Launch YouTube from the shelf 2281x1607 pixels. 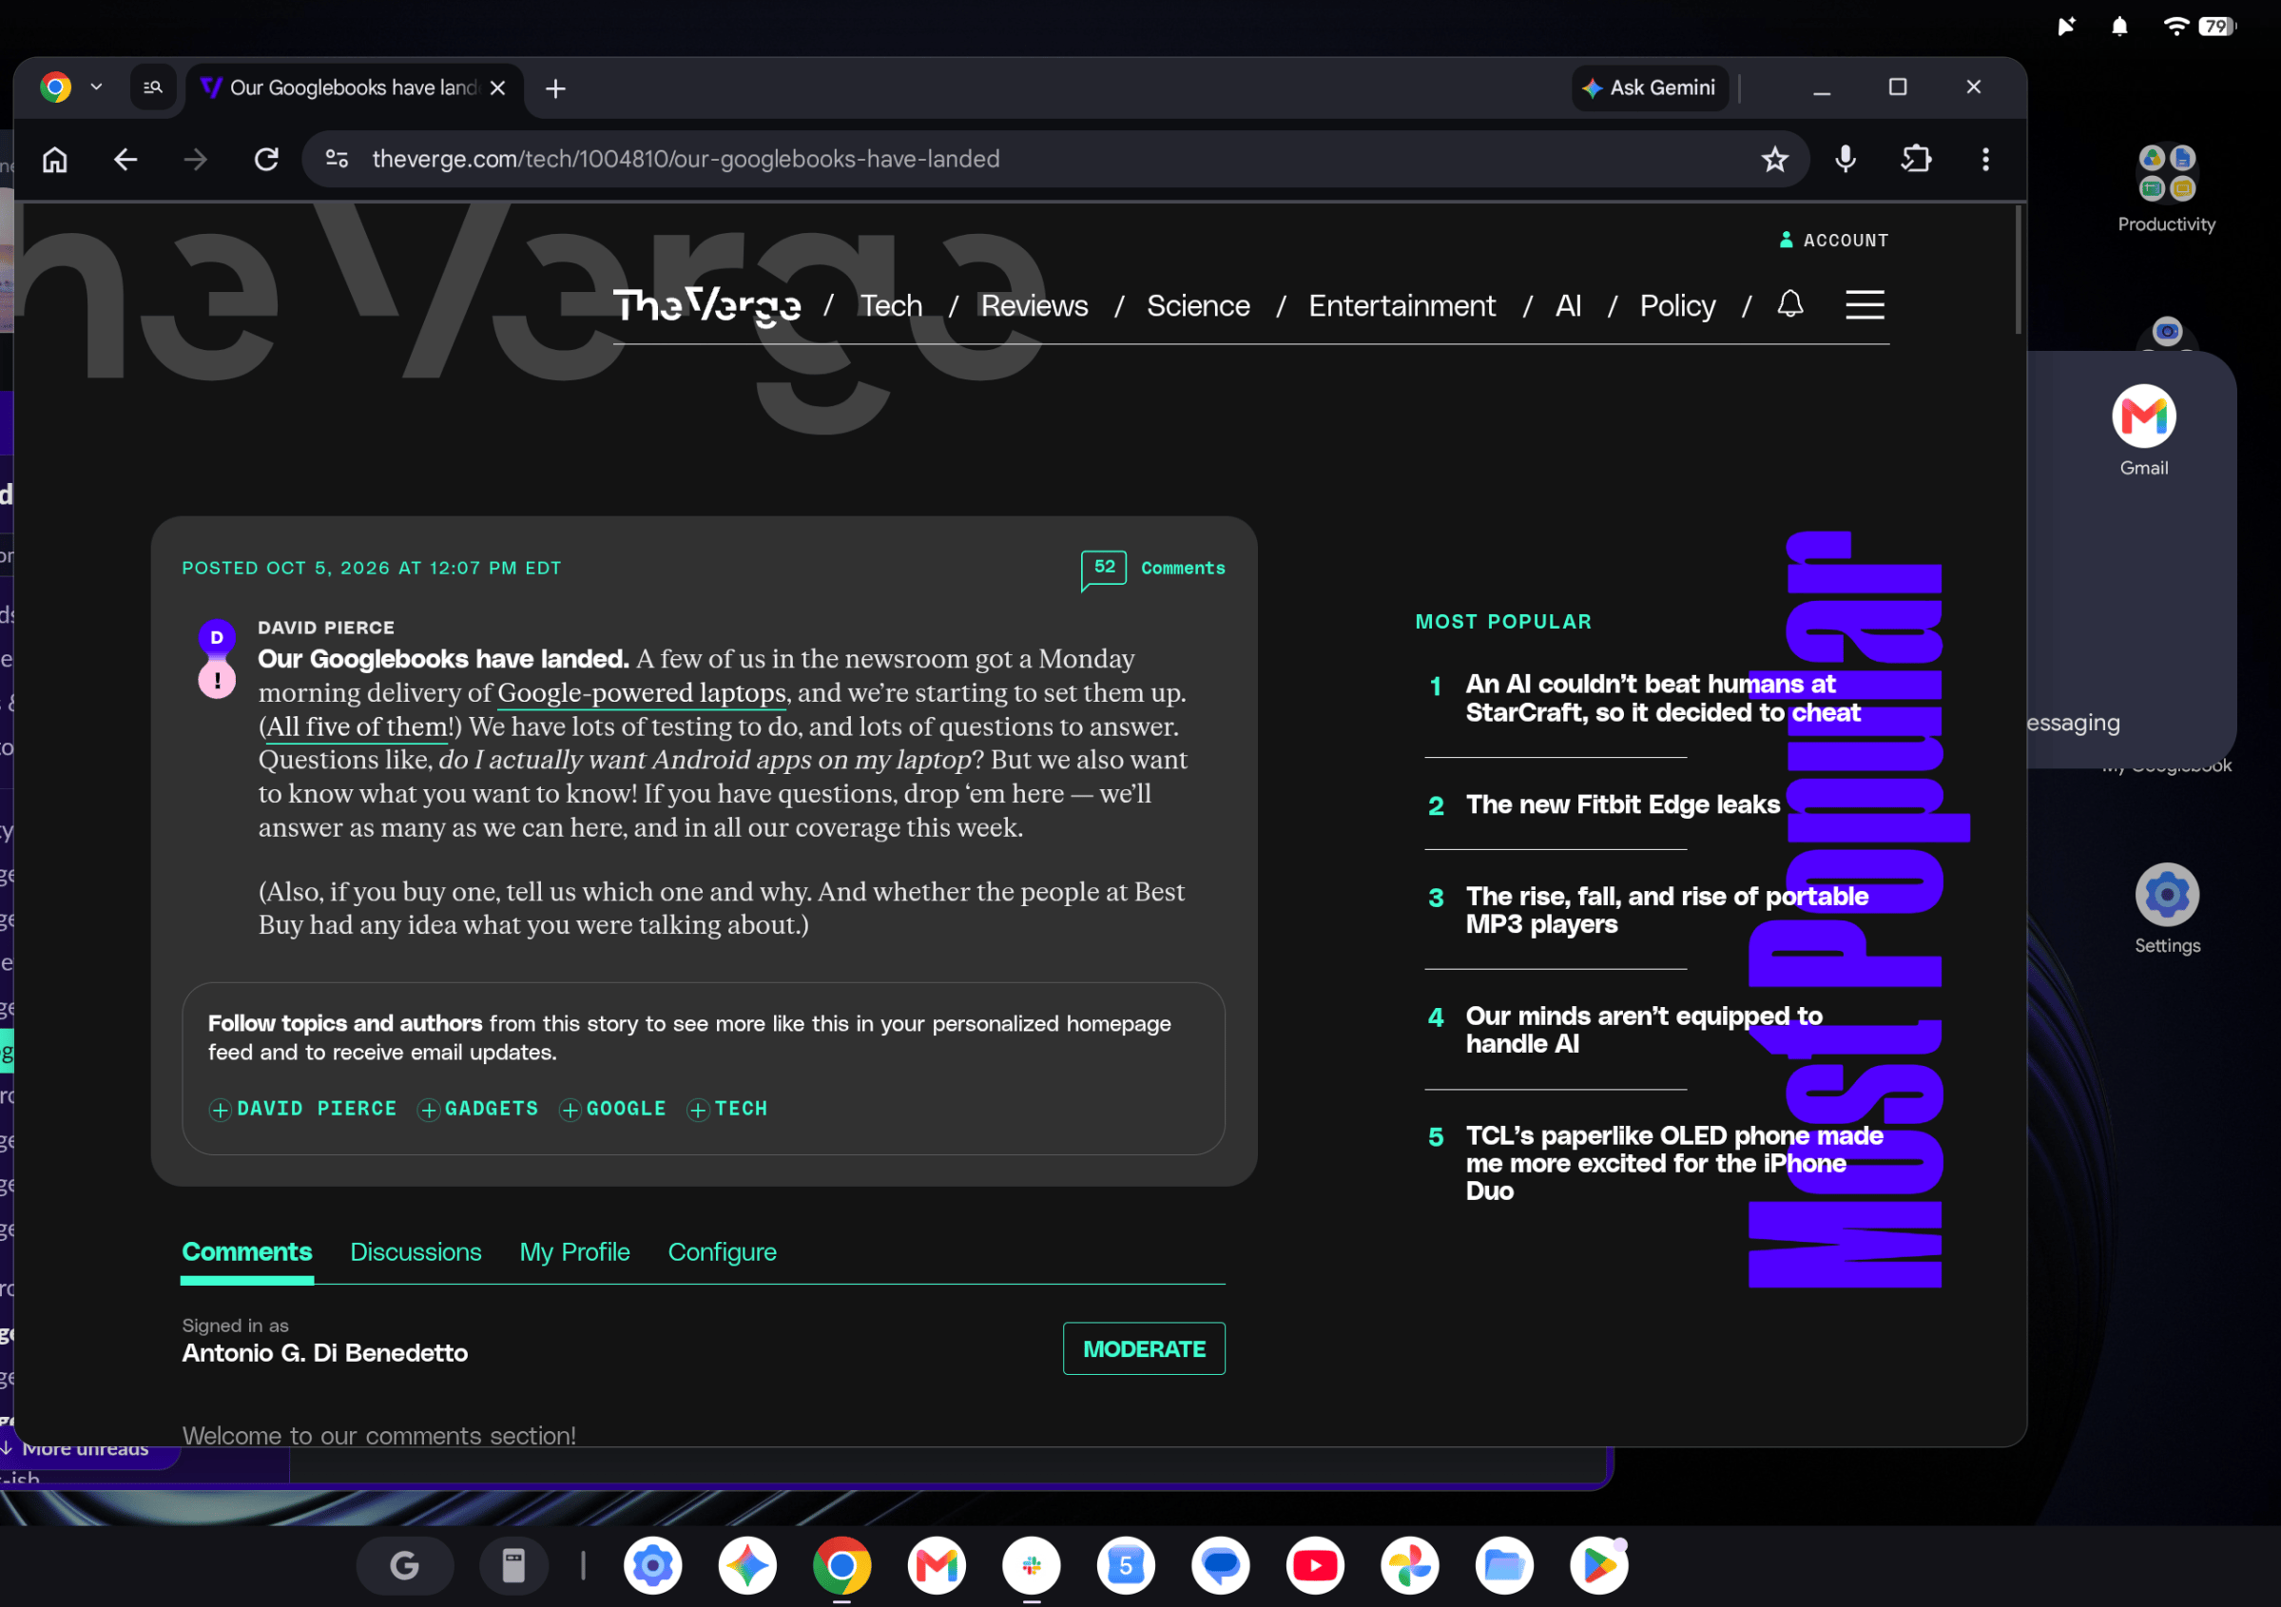point(1314,1565)
